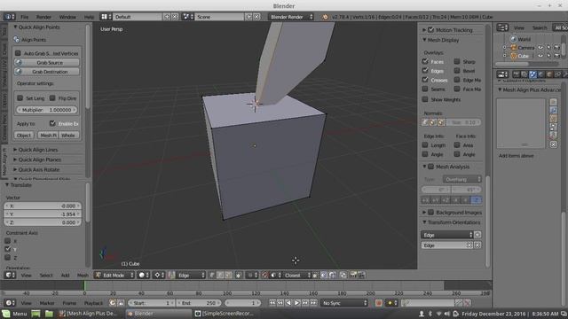Enable the Set Length checkbox
Viewport: 568px width, 319px height.
coord(20,98)
